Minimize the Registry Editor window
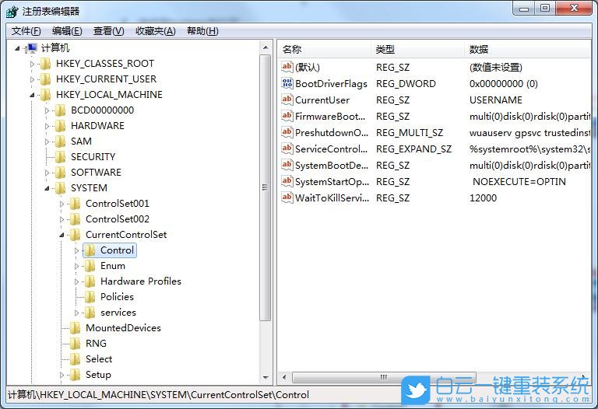 coord(524,9)
